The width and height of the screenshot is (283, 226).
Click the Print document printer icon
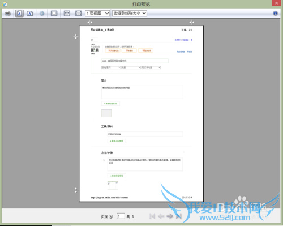click(x=7, y=14)
